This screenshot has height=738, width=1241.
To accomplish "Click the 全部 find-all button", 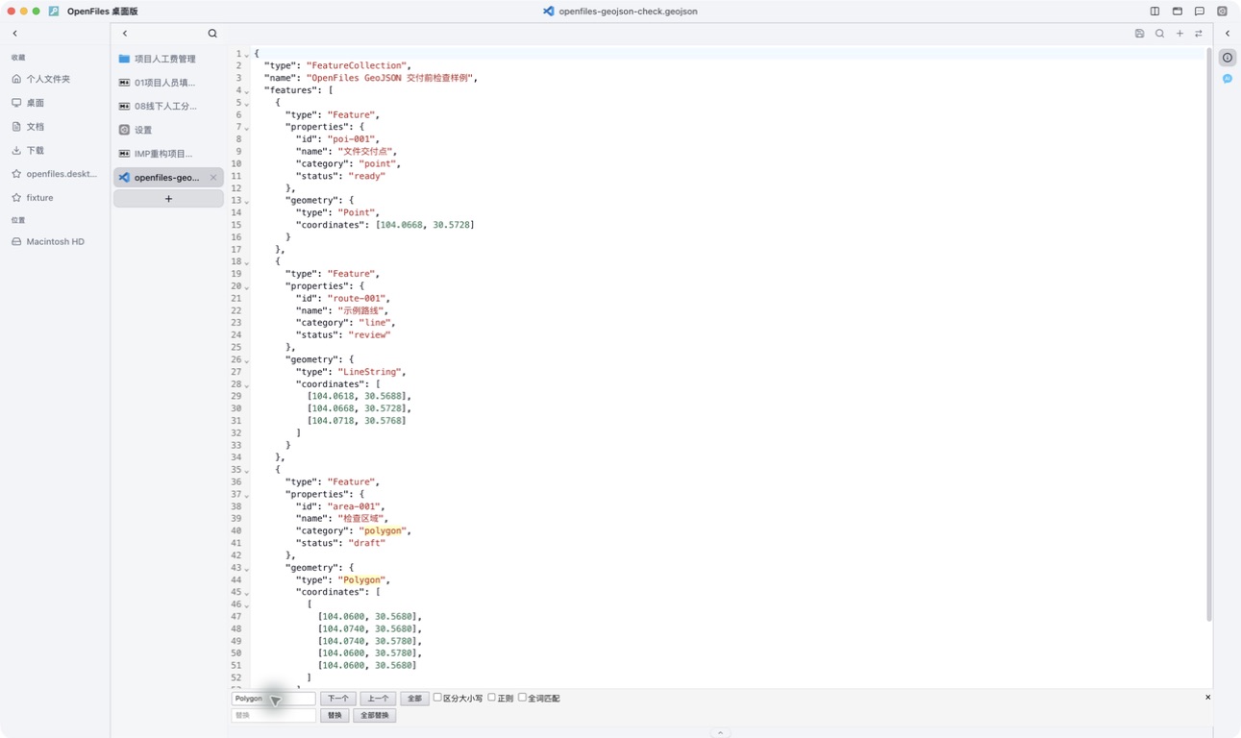I will click(x=414, y=699).
